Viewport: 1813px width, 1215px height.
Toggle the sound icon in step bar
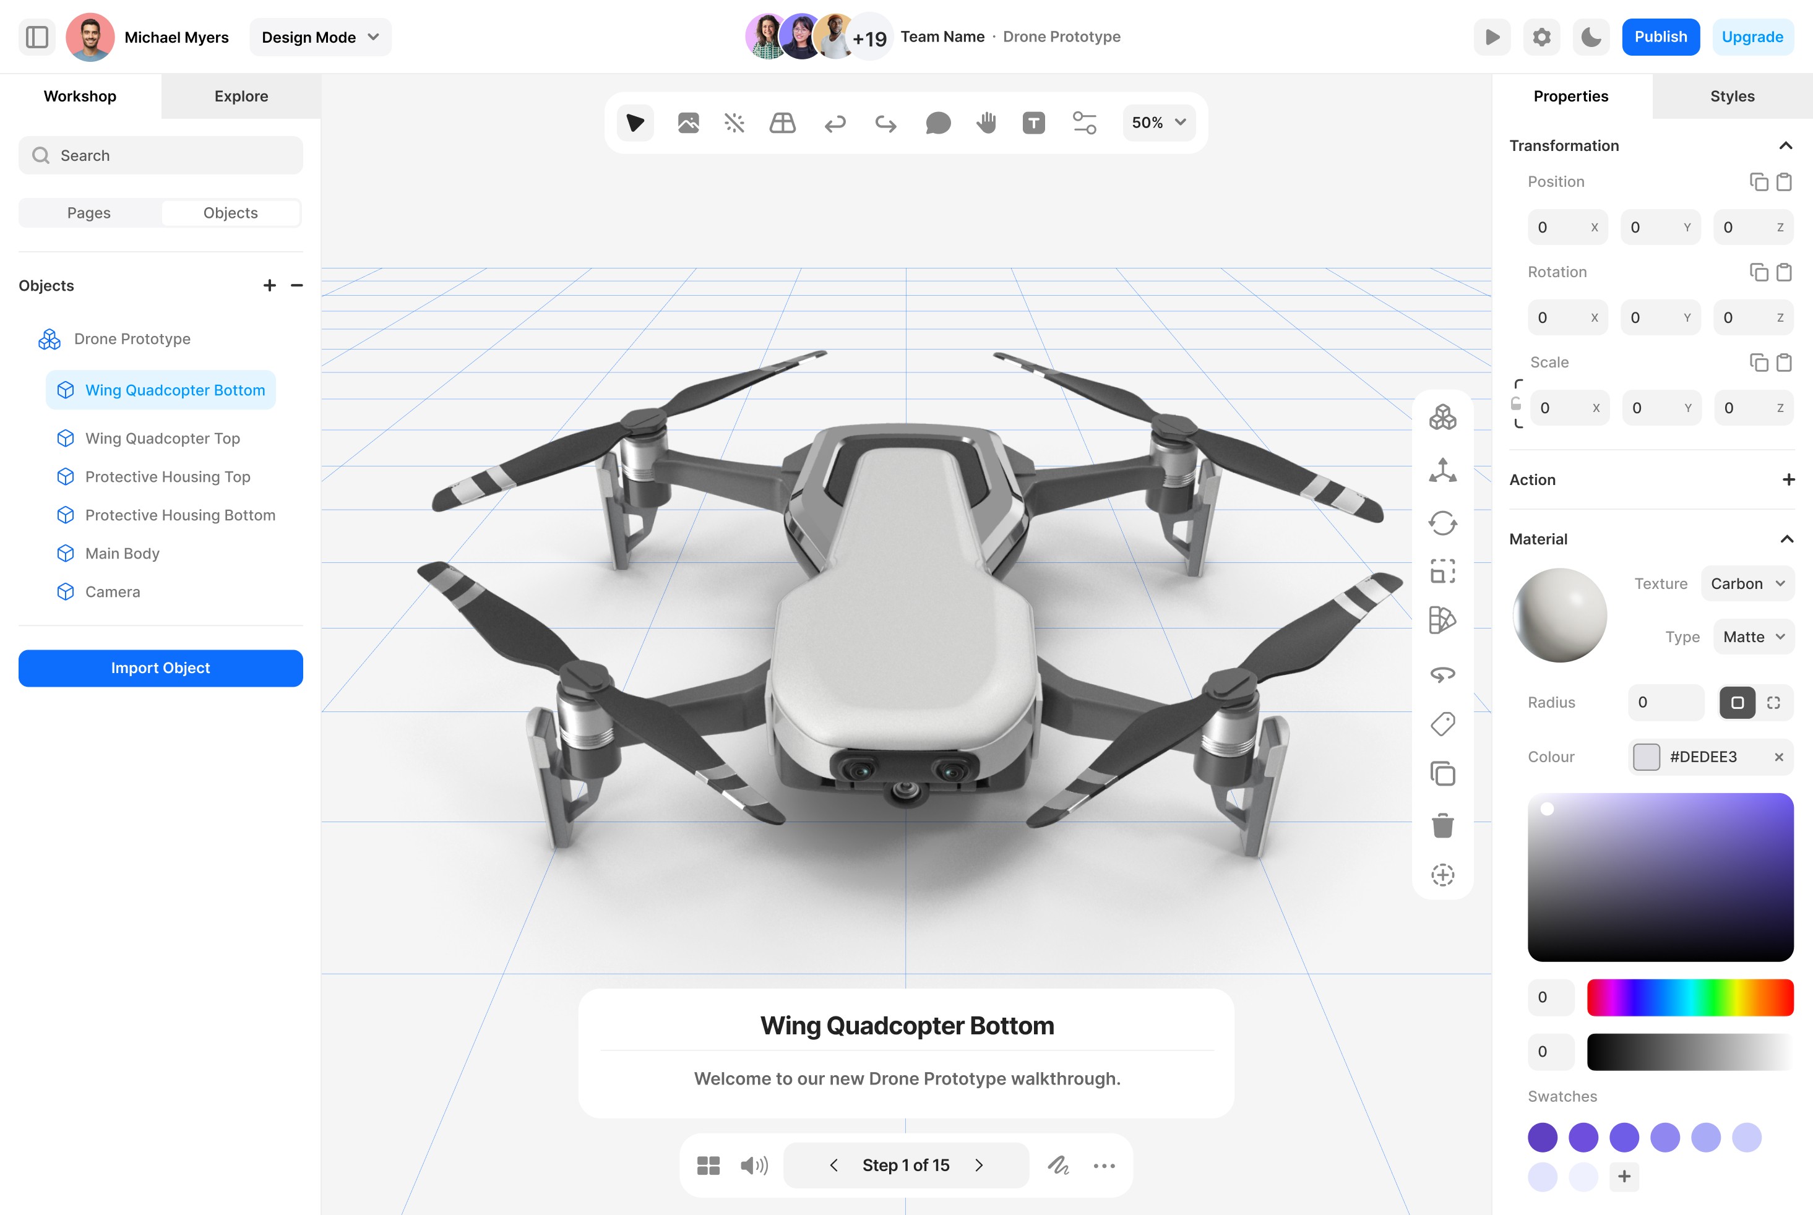tap(754, 1166)
